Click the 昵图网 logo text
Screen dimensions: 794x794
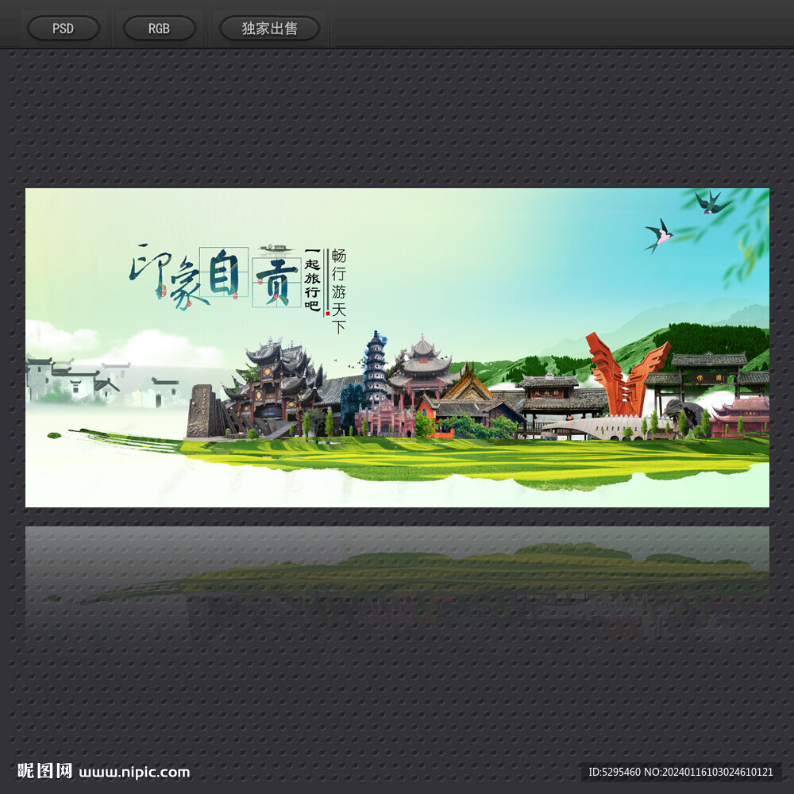point(44,771)
